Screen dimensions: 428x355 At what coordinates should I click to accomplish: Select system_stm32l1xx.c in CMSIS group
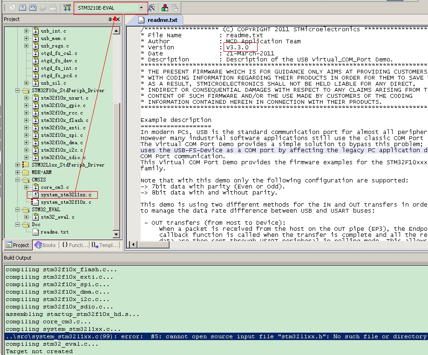(x=66, y=194)
